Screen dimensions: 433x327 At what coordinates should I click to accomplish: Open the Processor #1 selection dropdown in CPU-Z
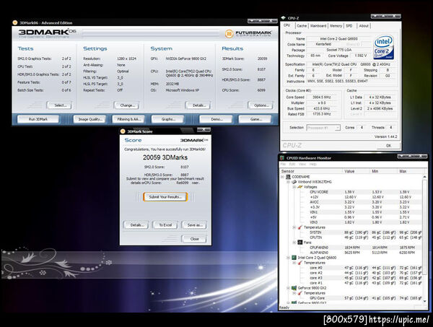(323, 128)
